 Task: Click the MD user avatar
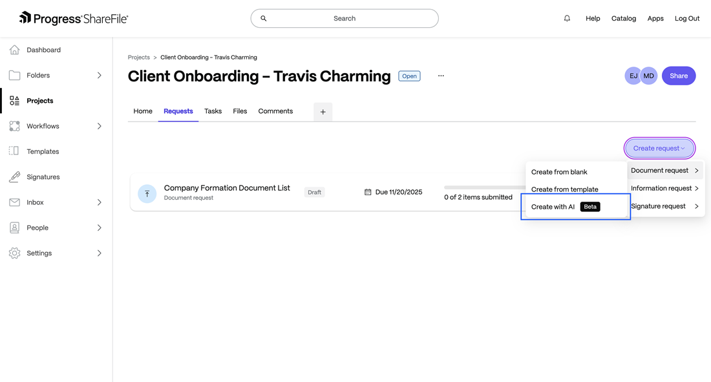[x=648, y=76]
